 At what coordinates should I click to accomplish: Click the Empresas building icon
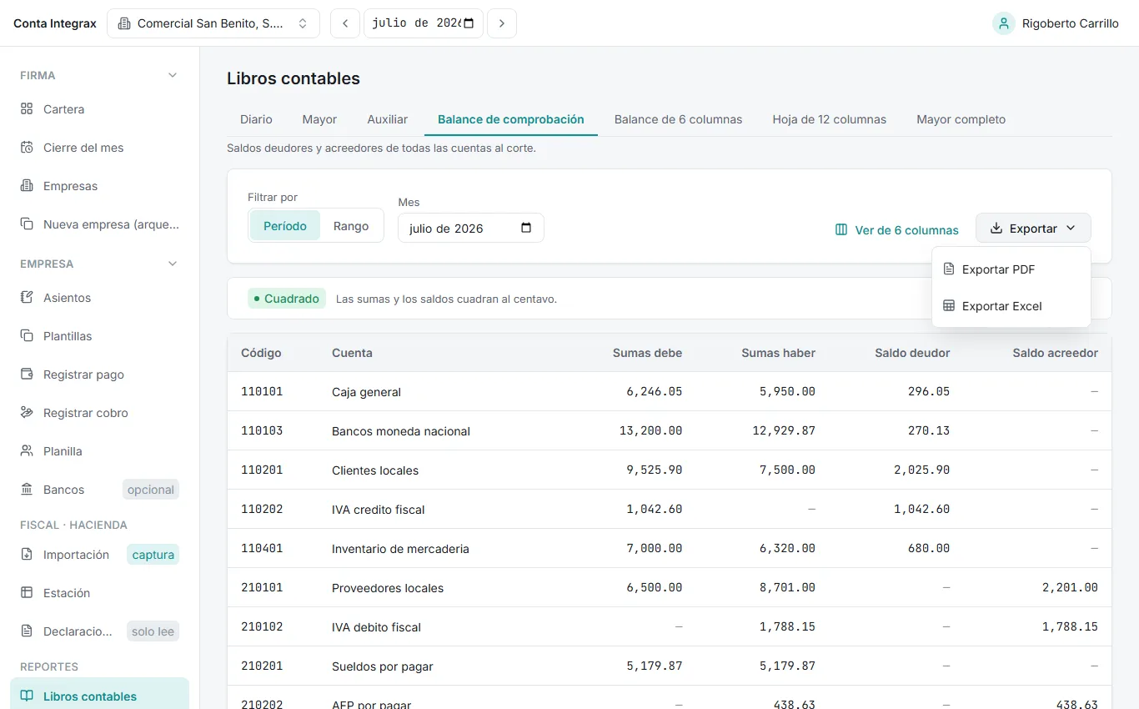tap(27, 186)
